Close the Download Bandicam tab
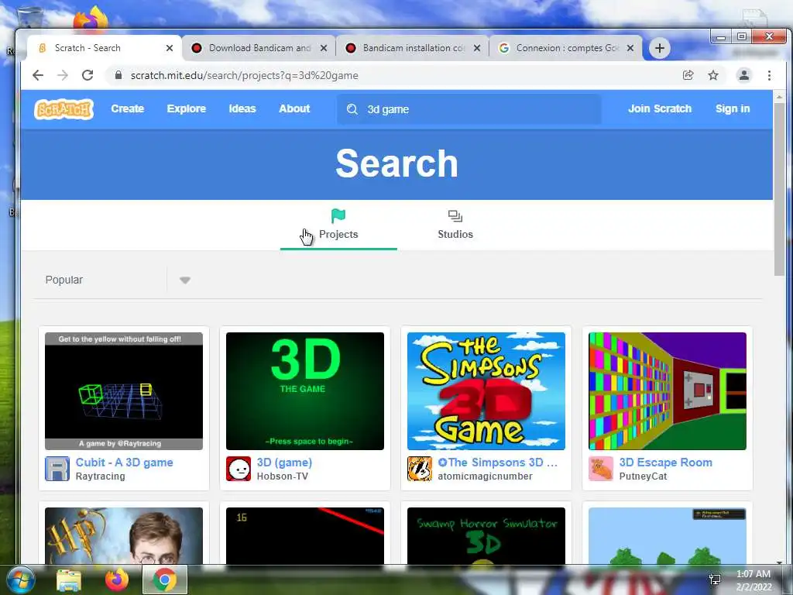This screenshot has width=793, height=595. pos(324,48)
